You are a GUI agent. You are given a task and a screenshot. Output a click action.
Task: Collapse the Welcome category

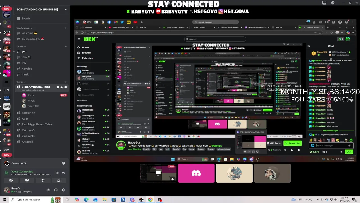[24, 28]
